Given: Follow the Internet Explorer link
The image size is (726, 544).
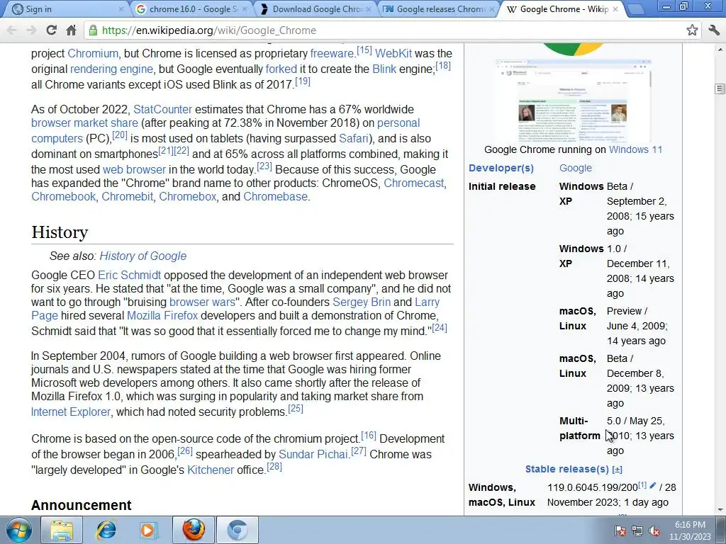Looking at the screenshot, I should point(71,412).
